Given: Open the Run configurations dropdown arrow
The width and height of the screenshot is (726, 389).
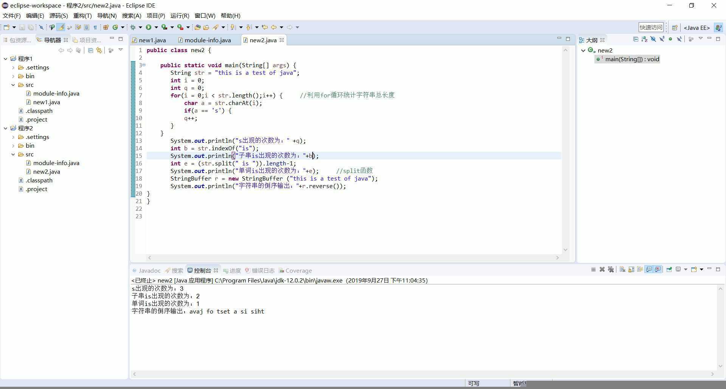Looking at the screenshot, I should (x=156, y=27).
